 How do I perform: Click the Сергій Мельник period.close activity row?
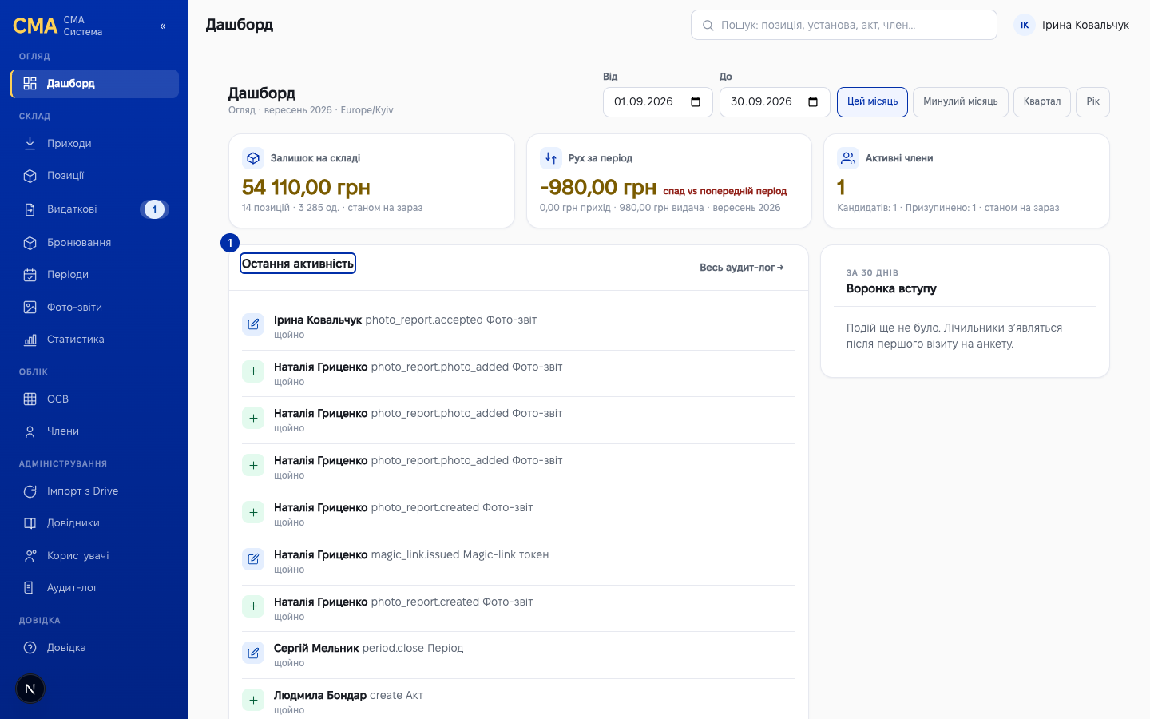click(518, 655)
